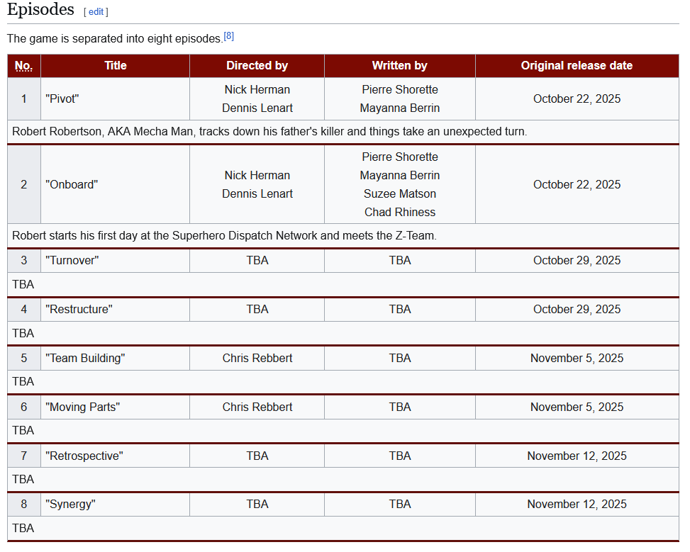Click the Episodes section heading
The width and height of the screenshot is (690, 552).
(40, 9)
